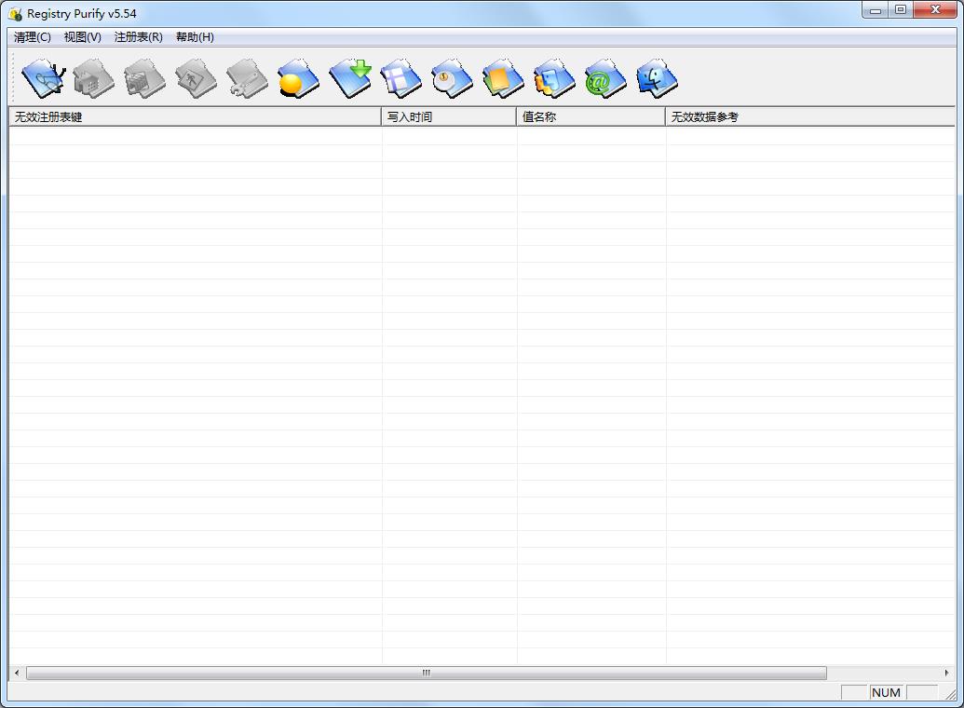
Task: Sort by 无效数据参考 column header
Action: [x=810, y=116]
